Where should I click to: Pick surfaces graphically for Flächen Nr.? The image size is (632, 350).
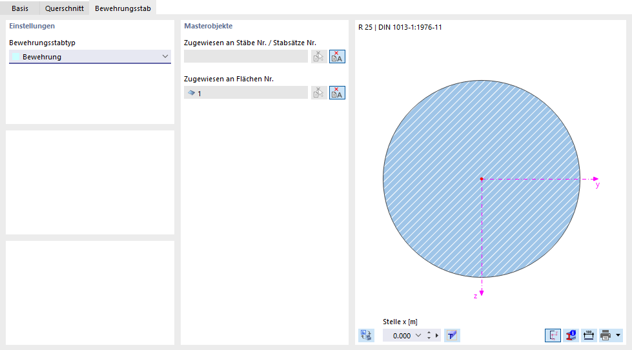pos(319,93)
